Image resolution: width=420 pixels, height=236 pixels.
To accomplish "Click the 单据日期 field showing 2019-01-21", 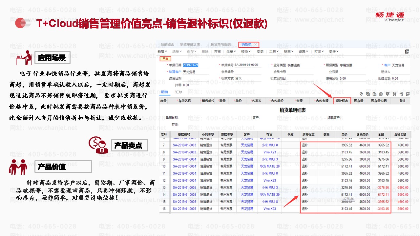I will [196, 65].
